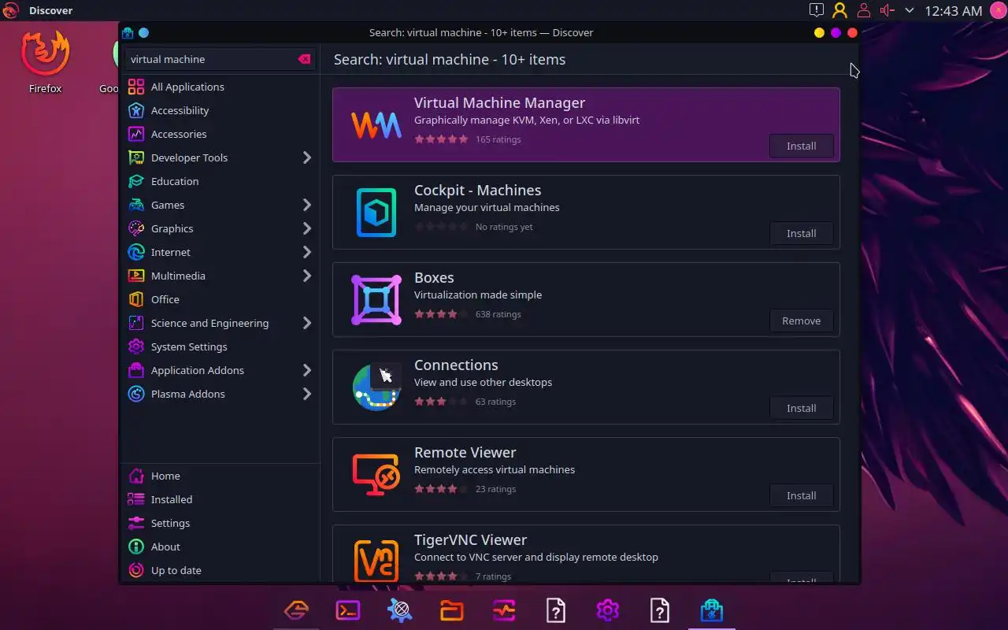Open the Accessories category
1008x630 pixels.
click(x=220, y=134)
